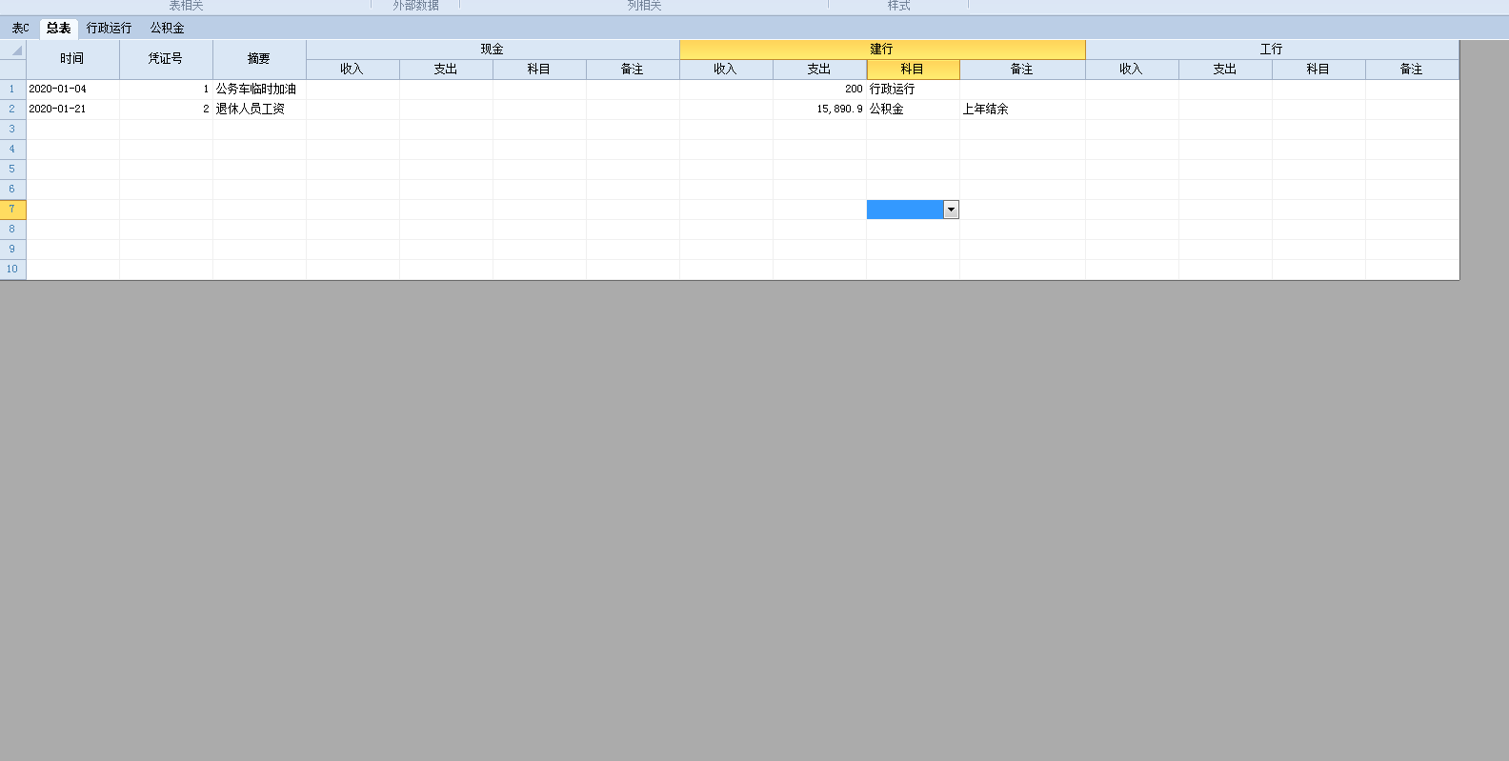
Task: Open the 公积金 sheet tab
Action: point(167,29)
